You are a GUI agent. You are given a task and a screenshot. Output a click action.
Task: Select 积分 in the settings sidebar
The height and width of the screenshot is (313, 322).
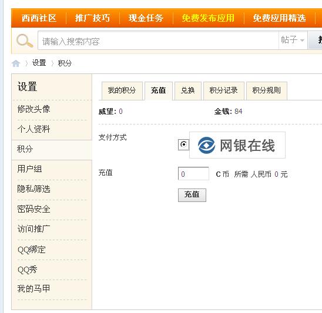(25, 149)
